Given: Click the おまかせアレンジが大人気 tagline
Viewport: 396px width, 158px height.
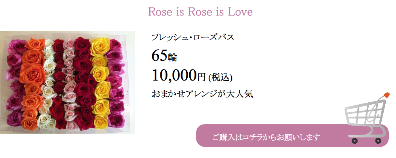Looking at the screenshot, I should coord(202,94).
